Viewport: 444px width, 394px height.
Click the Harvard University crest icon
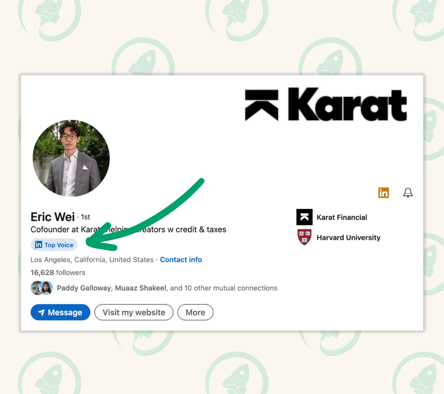[x=304, y=237]
